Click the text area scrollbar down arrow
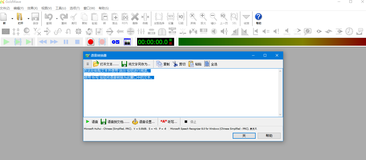Screen dimensions: 366x160 [x=280, y=115]
